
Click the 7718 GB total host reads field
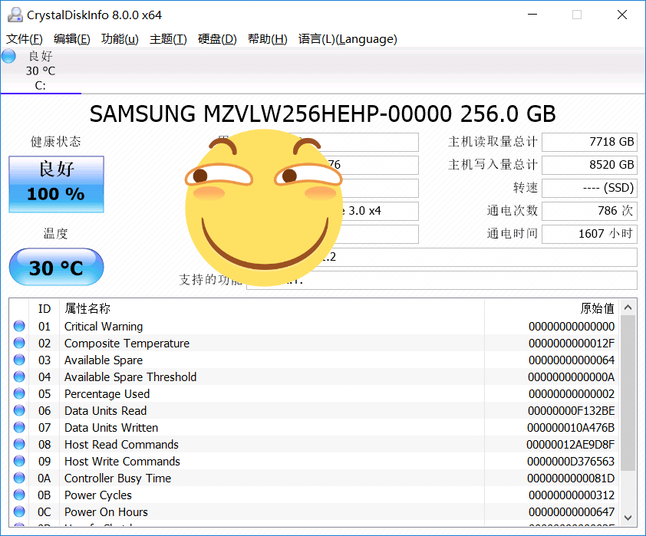[x=589, y=142]
